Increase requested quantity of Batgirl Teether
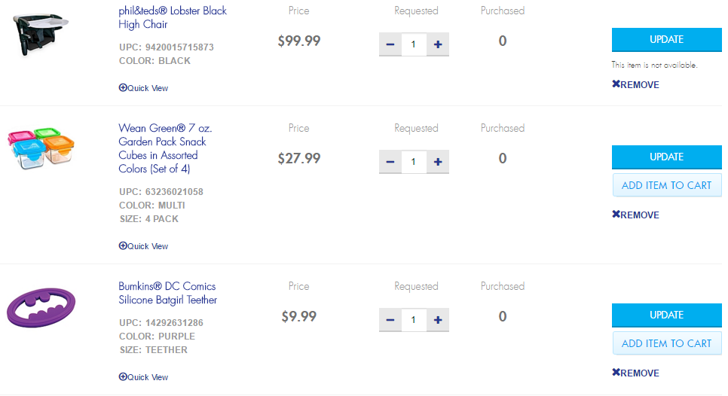728x396 pixels. coord(437,320)
